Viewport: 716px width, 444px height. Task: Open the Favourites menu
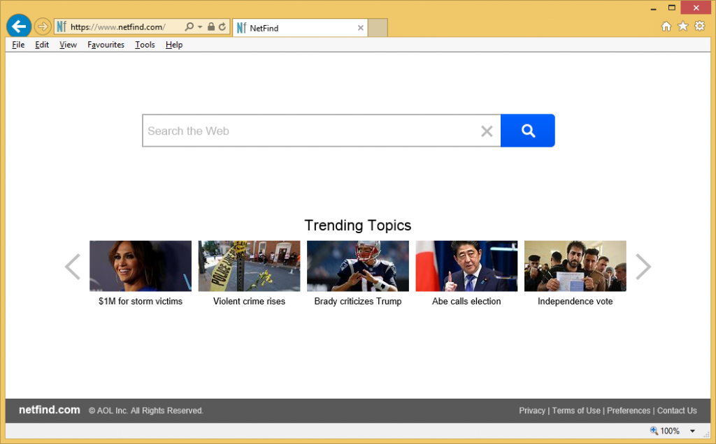[x=106, y=45]
